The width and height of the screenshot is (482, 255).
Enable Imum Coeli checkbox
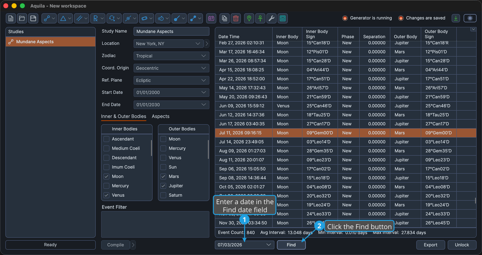[106, 167]
